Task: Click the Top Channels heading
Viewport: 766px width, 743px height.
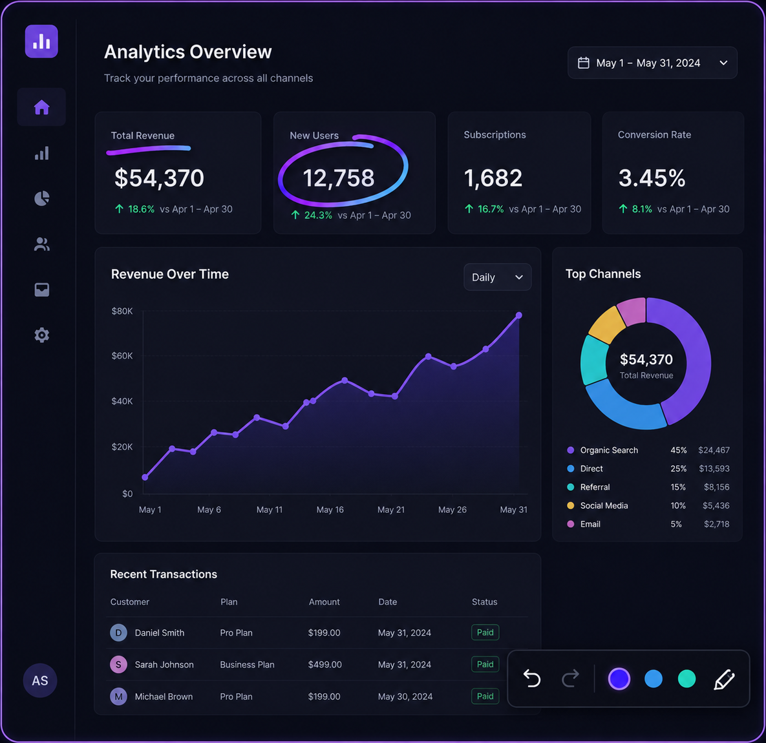Action: [603, 274]
